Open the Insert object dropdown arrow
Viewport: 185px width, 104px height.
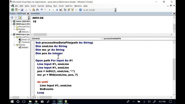pyautogui.click(x=19, y=10)
